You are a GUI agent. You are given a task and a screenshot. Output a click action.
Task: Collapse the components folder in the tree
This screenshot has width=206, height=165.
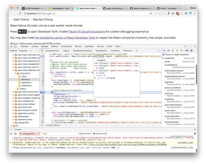tap(15, 74)
